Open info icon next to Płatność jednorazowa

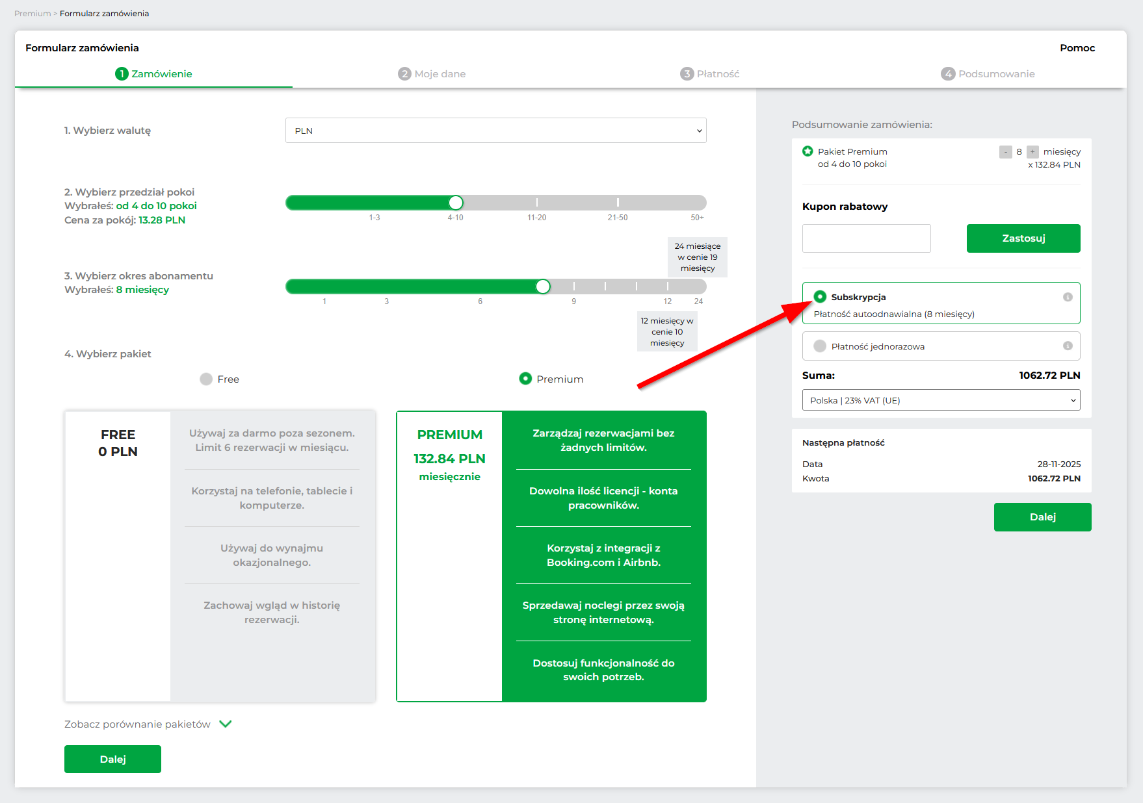(x=1068, y=346)
